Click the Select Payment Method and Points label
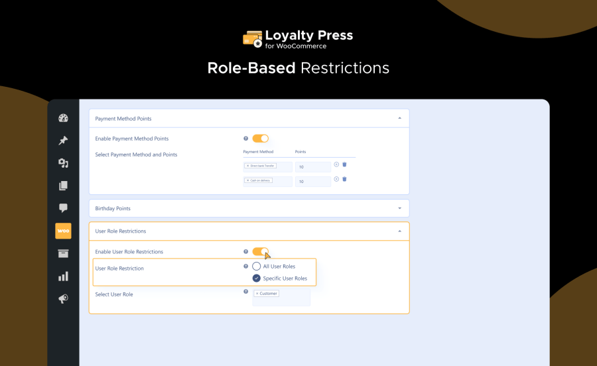Image resolution: width=597 pixels, height=366 pixels. coord(136,154)
